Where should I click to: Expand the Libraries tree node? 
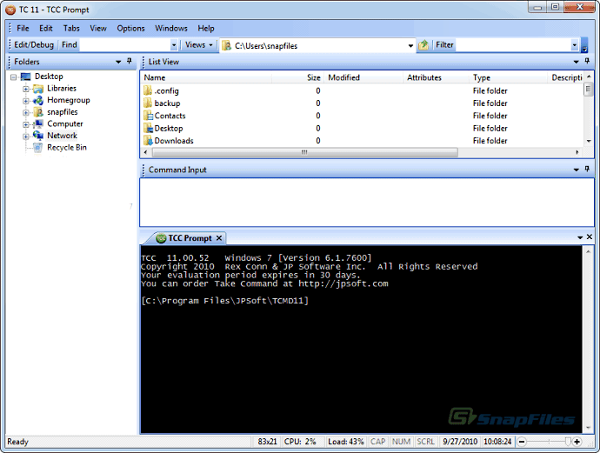point(25,90)
